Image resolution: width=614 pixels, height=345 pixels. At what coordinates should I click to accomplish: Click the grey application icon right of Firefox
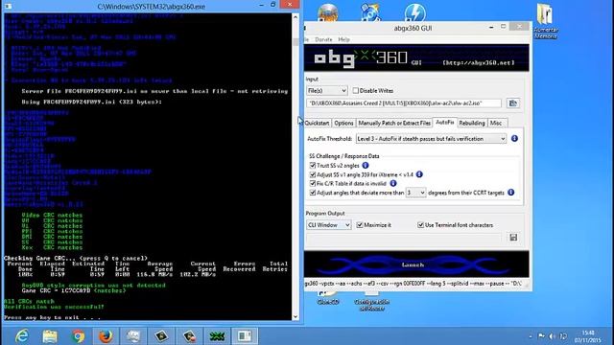tap(133, 336)
